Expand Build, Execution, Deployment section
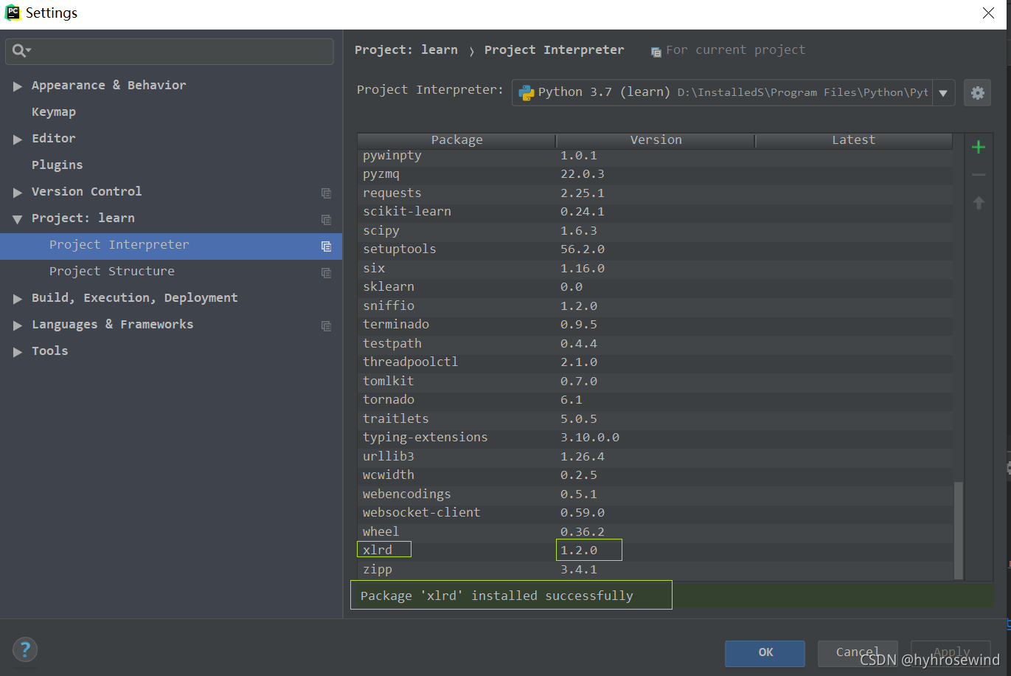Screen dimensions: 1011x676 pos(17,299)
